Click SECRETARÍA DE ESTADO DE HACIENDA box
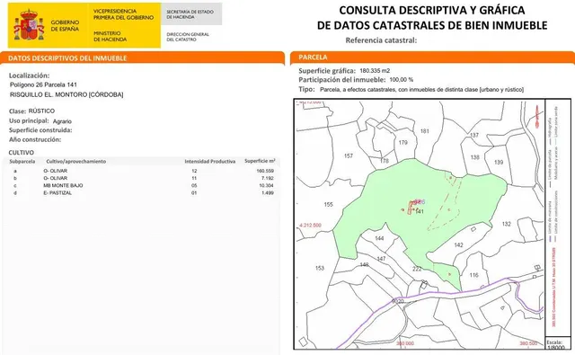 pos(191,14)
